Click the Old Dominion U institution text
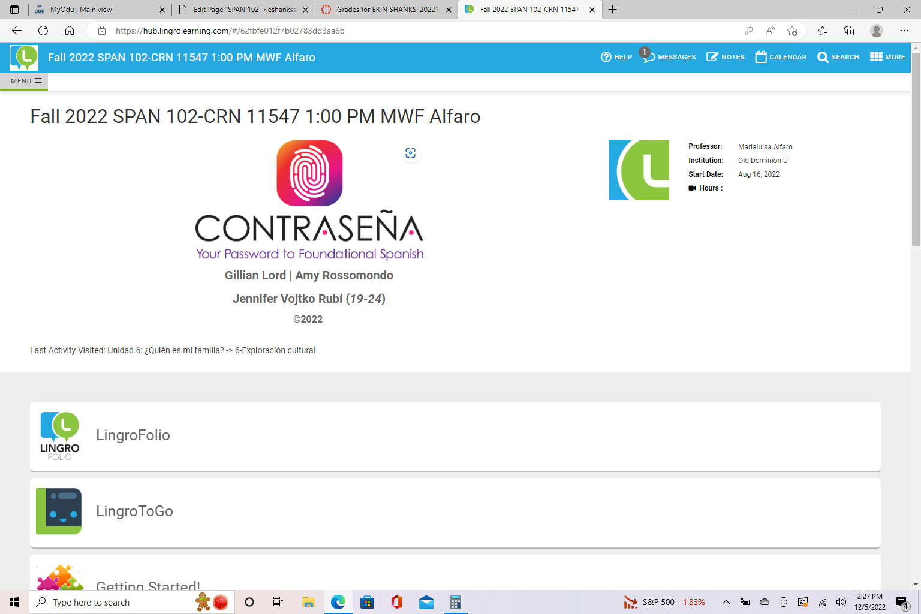This screenshot has width=921, height=614. [x=763, y=161]
